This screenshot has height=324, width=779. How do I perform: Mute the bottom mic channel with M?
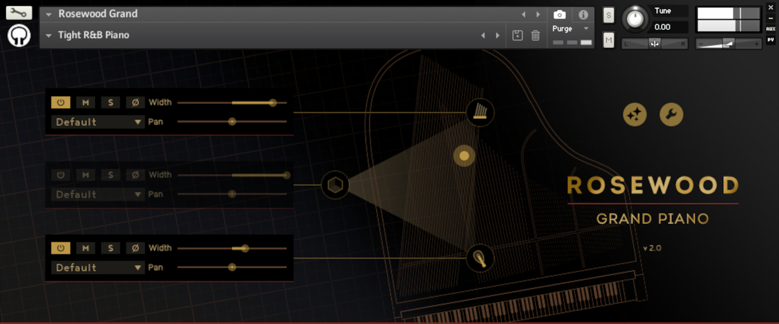[x=85, y=248]
